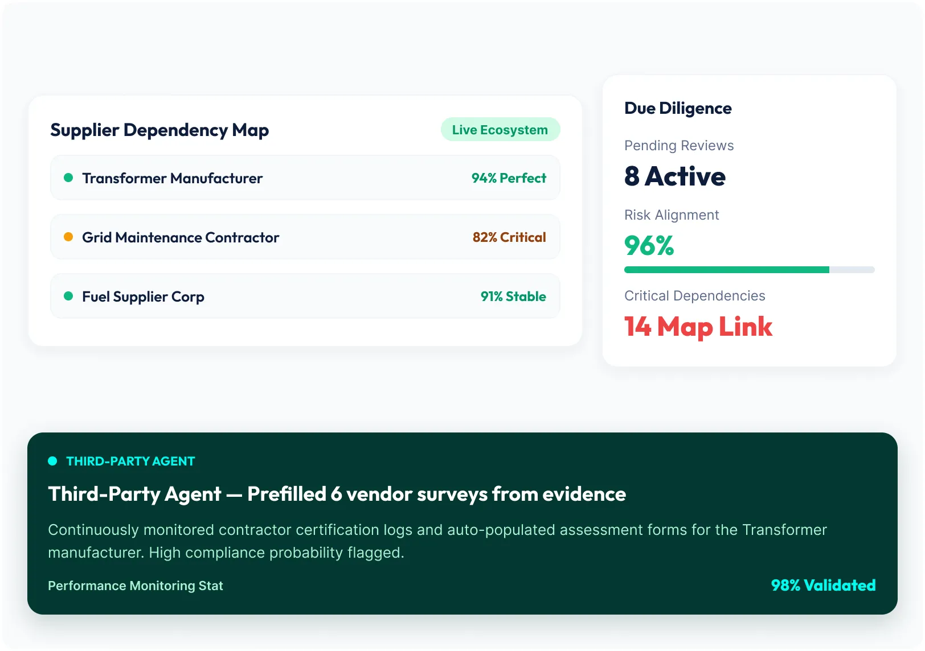Click the 94% Perfect status
Image resolution: width=925 pixels, height=651 pixels.
tap(509, 178)
